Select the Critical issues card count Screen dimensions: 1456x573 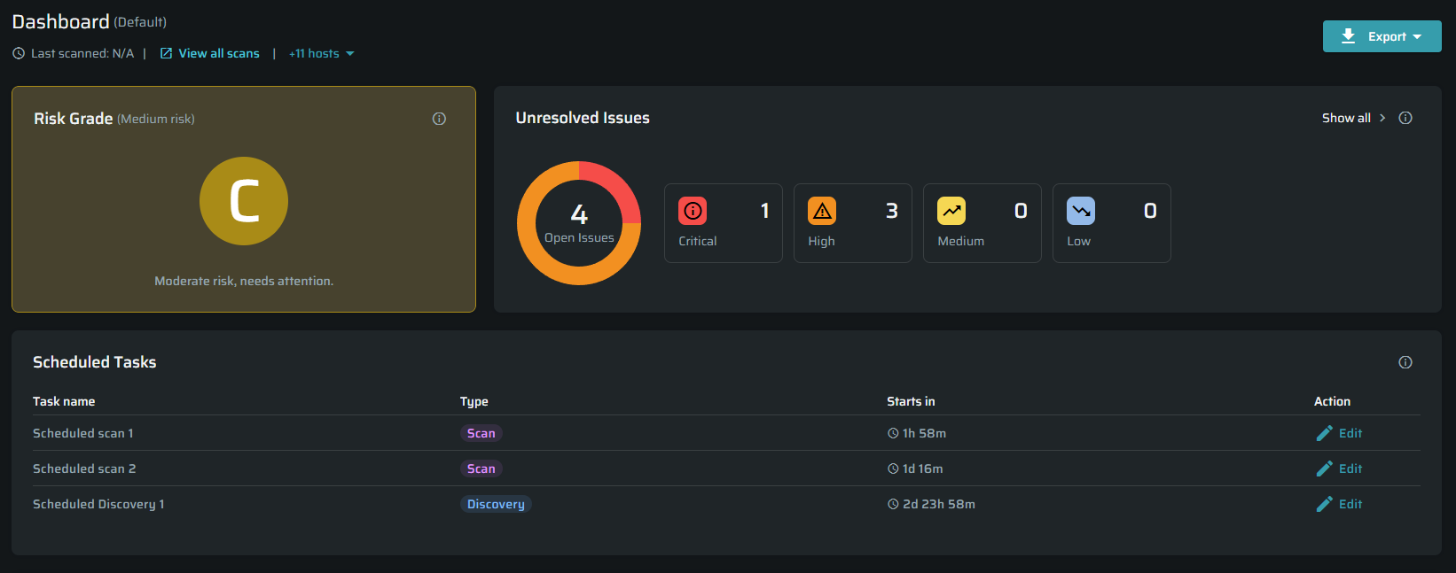tap(764, 211)
